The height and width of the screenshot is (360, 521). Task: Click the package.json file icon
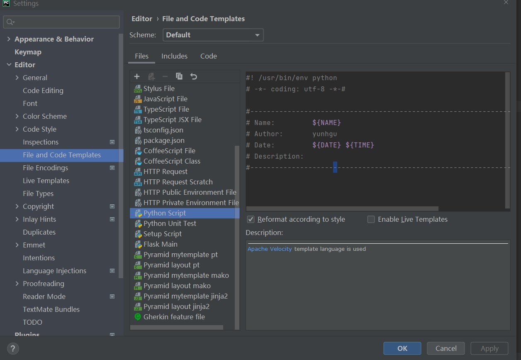[138, 141]
